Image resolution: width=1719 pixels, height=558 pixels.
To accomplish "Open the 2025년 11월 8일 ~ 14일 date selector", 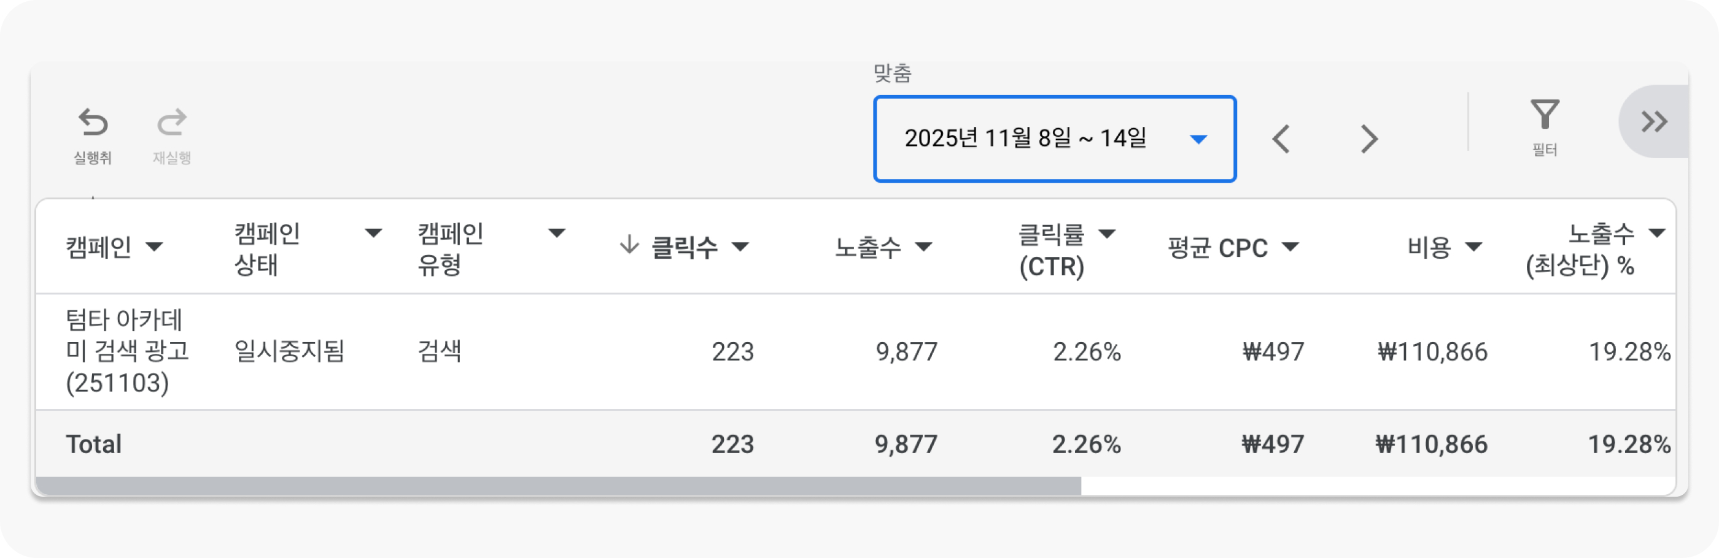I will [1054, 138].
